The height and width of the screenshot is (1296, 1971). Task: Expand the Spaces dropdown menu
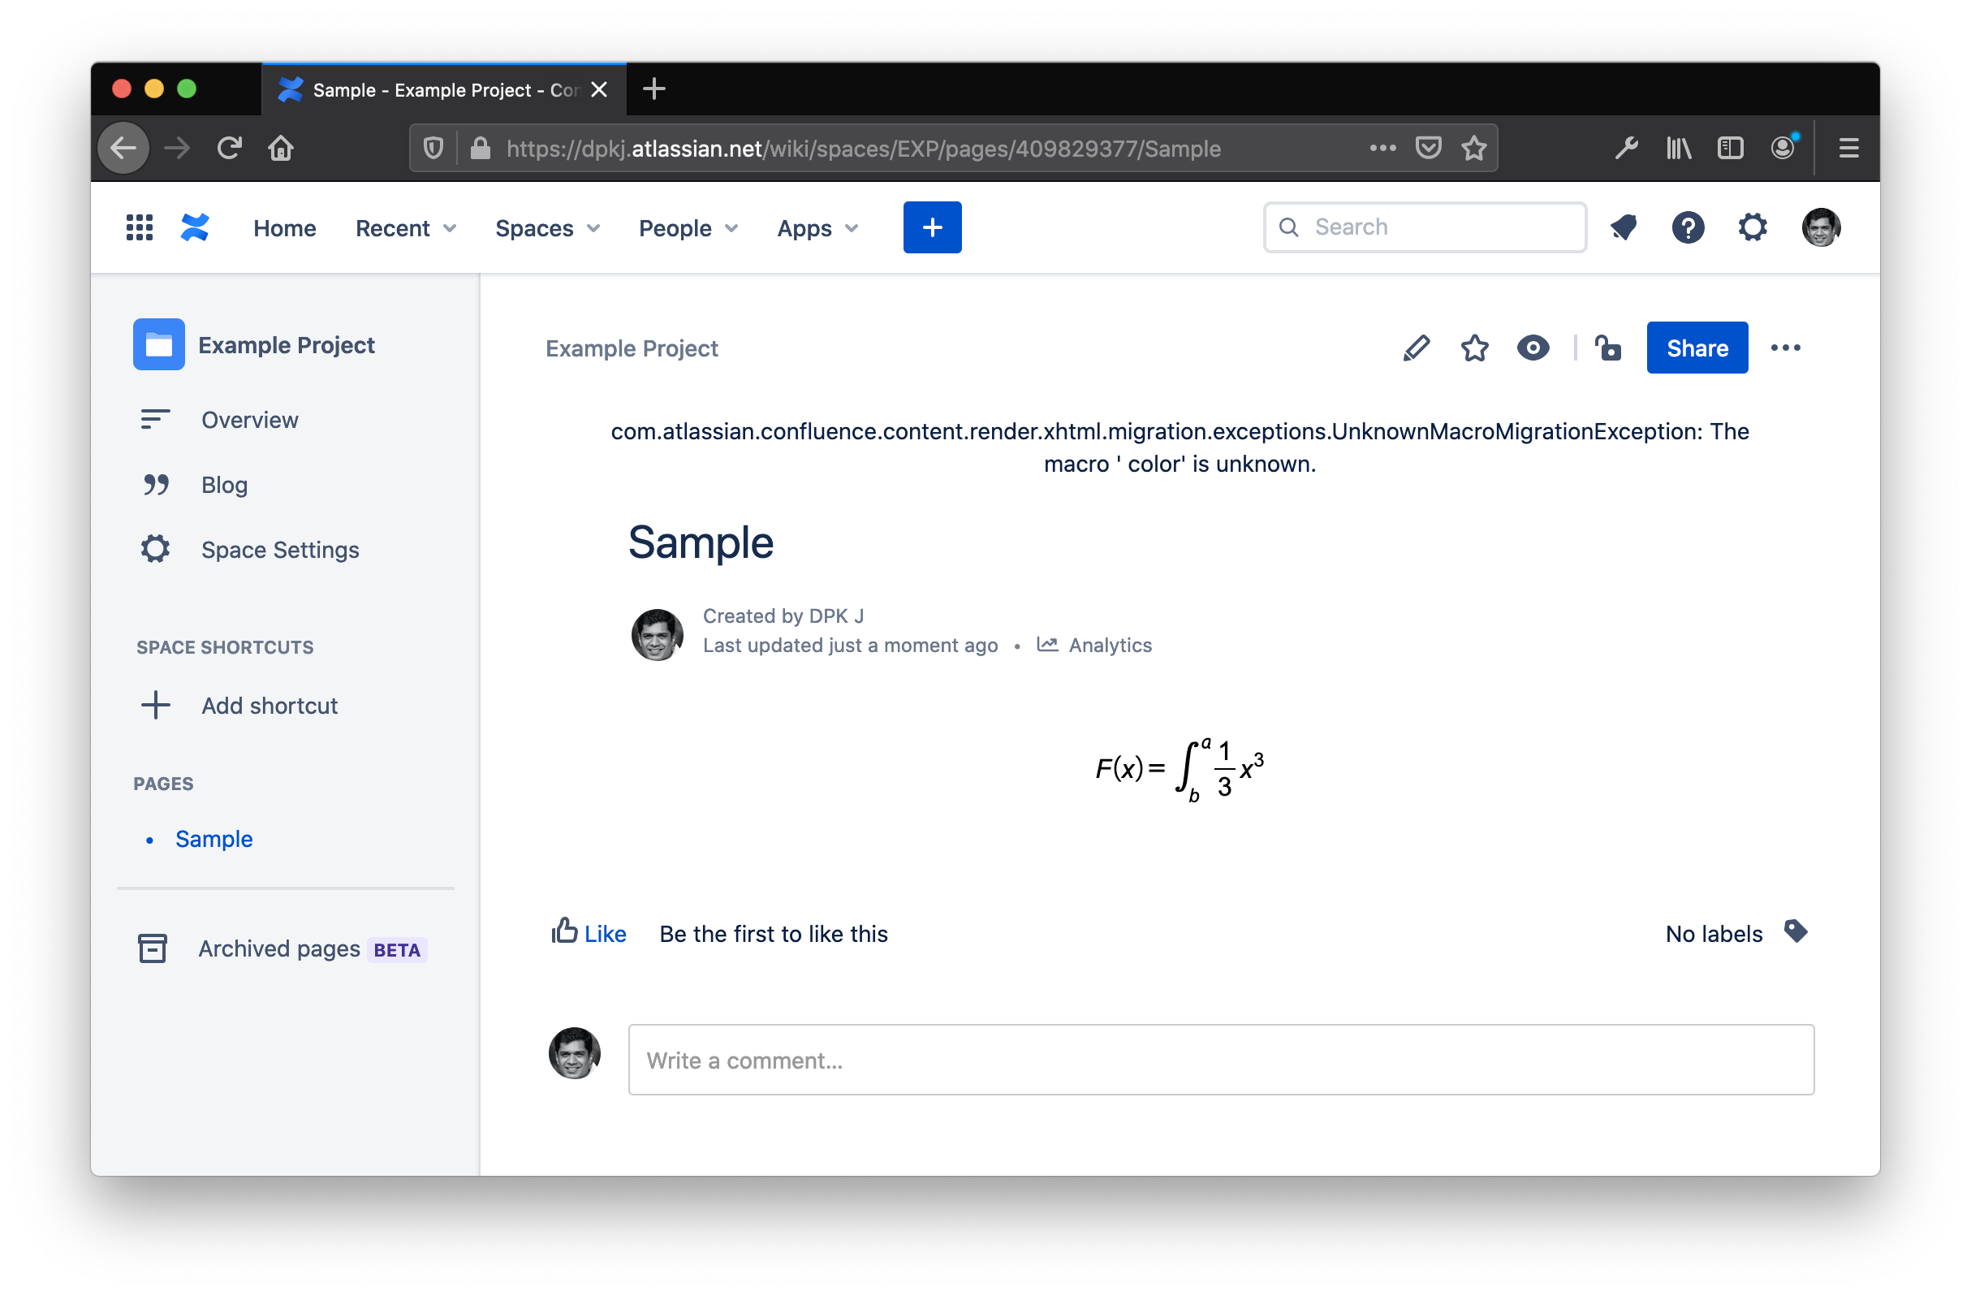pos(546,228)
